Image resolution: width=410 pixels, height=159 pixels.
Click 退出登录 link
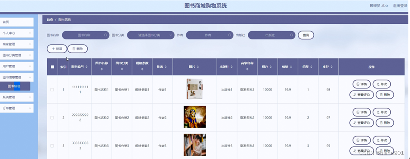click(400, 5)
